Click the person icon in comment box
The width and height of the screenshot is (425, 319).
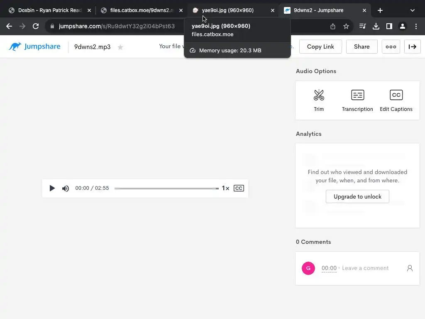tap(410, 268)
